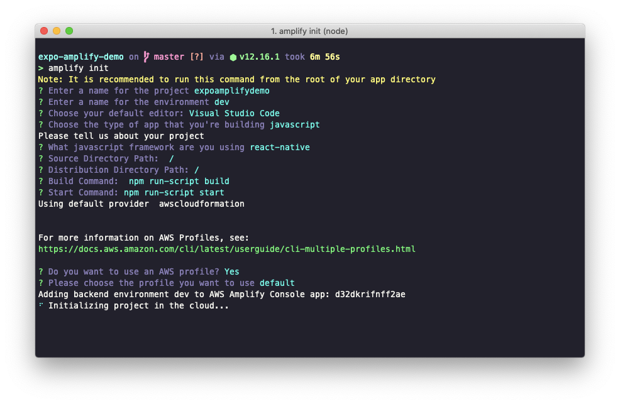The image size is (620, 404).
Task: Click 'Please tell us about your project'
Action: pos(121,136)
